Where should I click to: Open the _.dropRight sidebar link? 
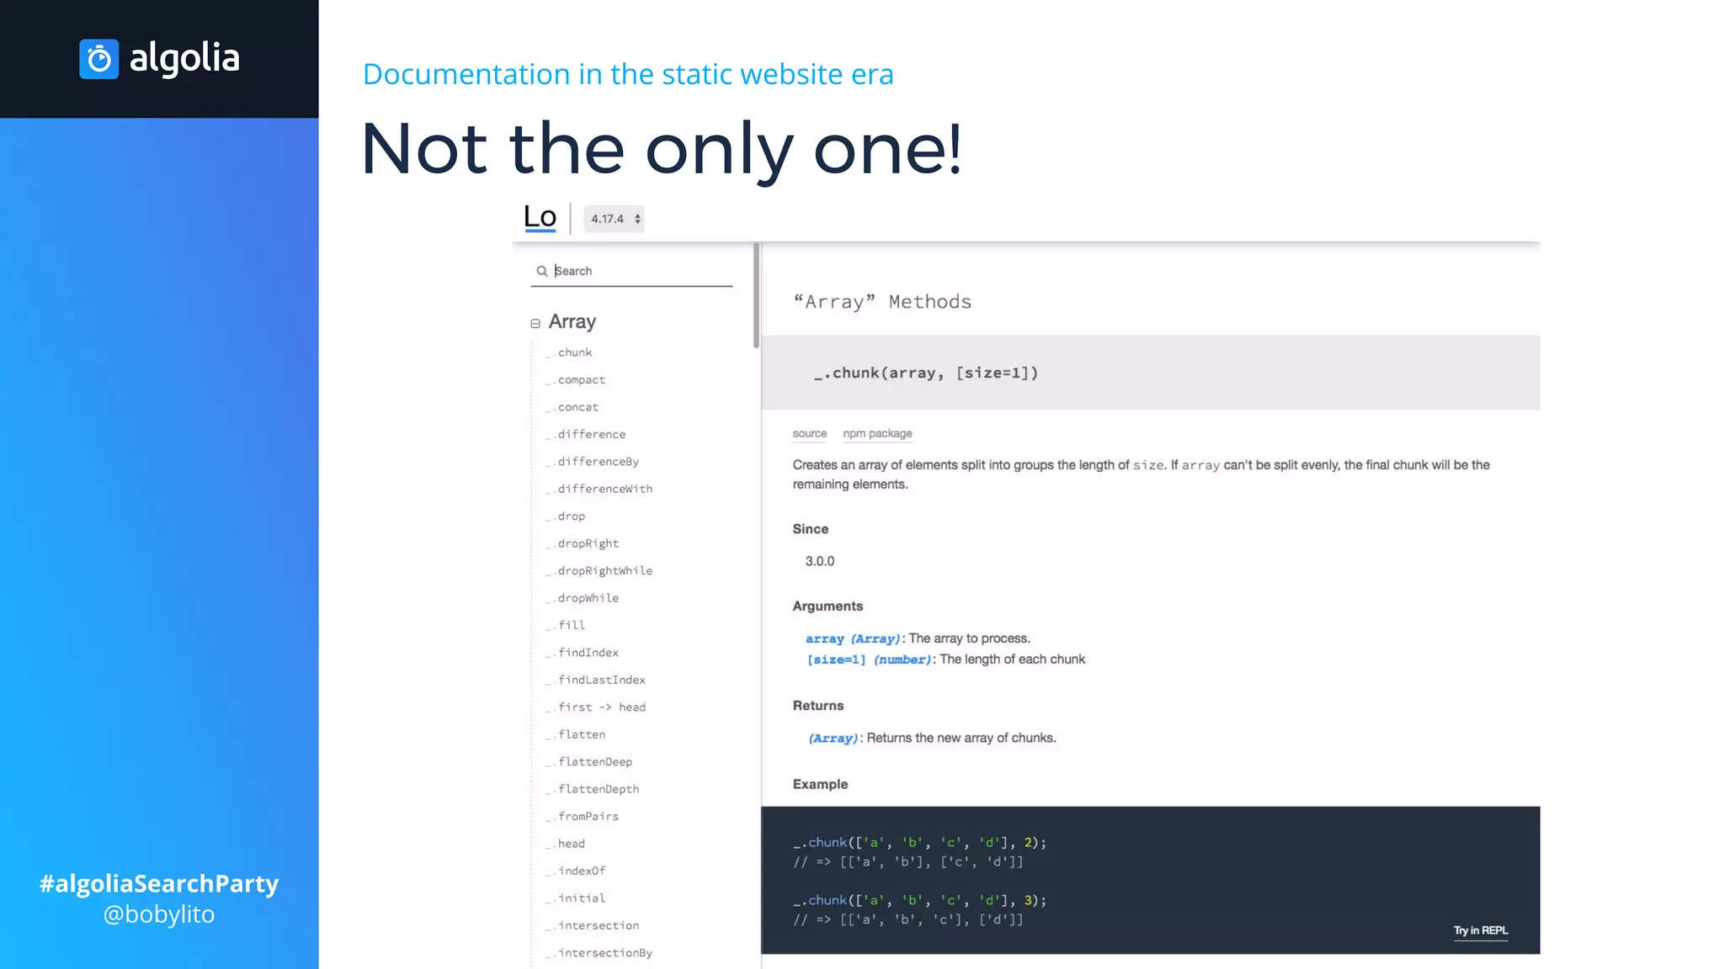(x=583, y=543)
